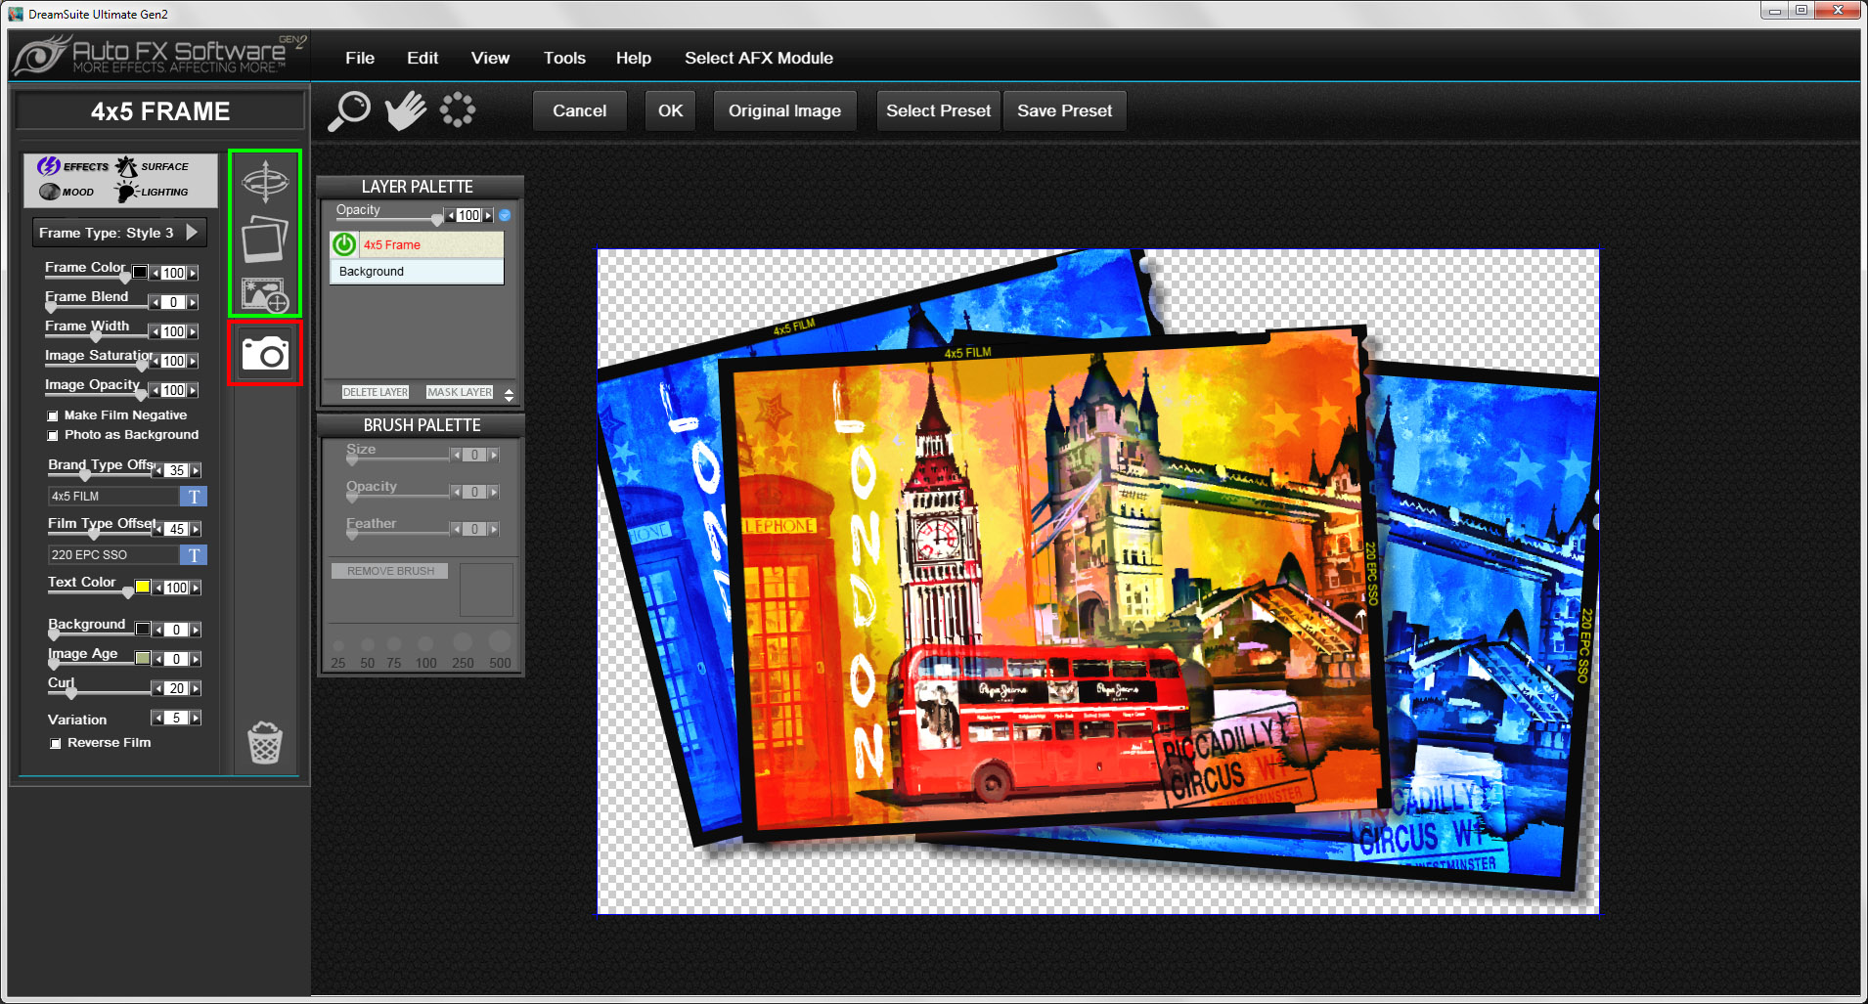This screenshot has width=1868, height=1004.
Task: Click the brush Size slider
Action: [397, 458]
